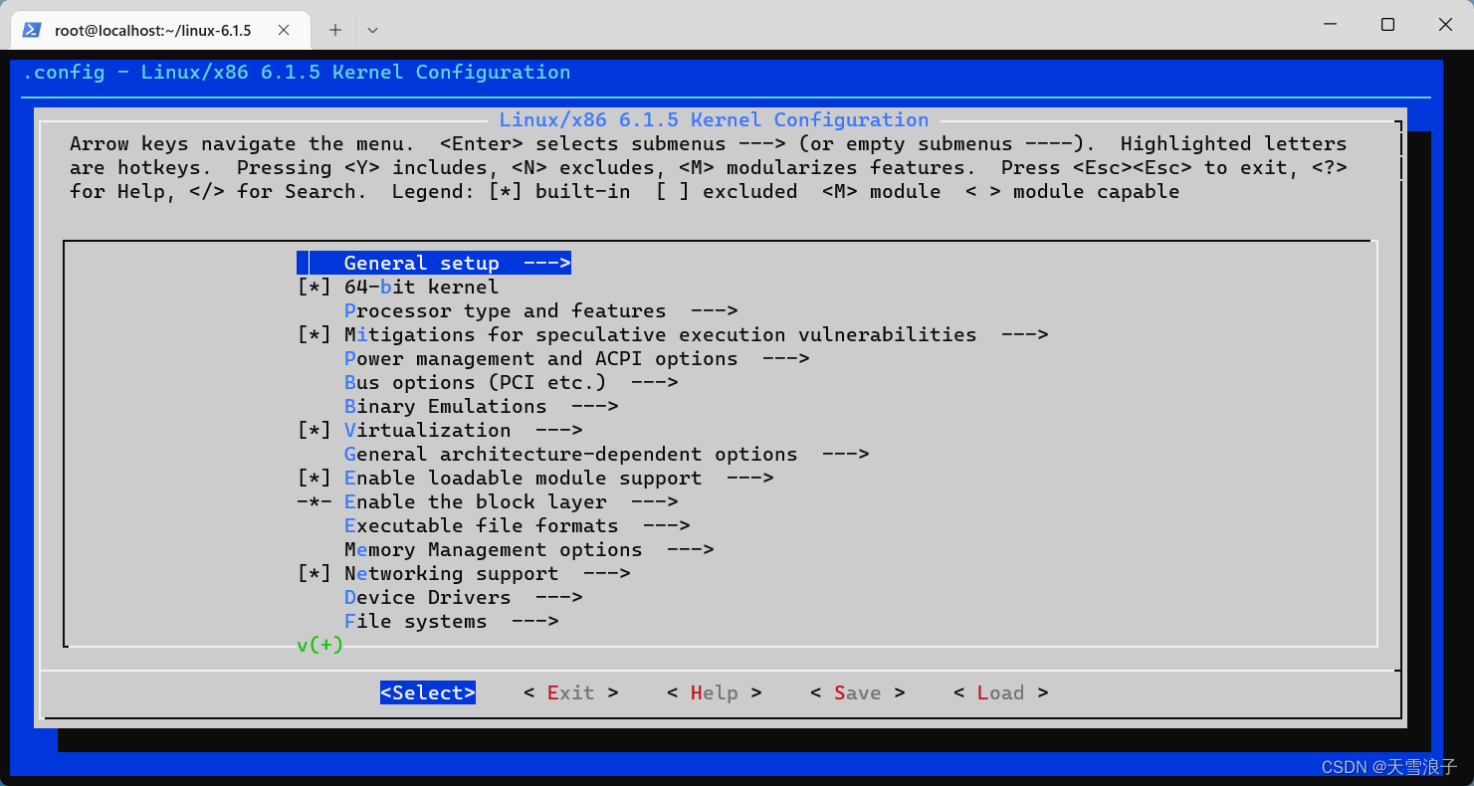Click the Virtualization ---> arrow
The height and width of the screenshot is (786, 1474).
[x=558, y=430]
